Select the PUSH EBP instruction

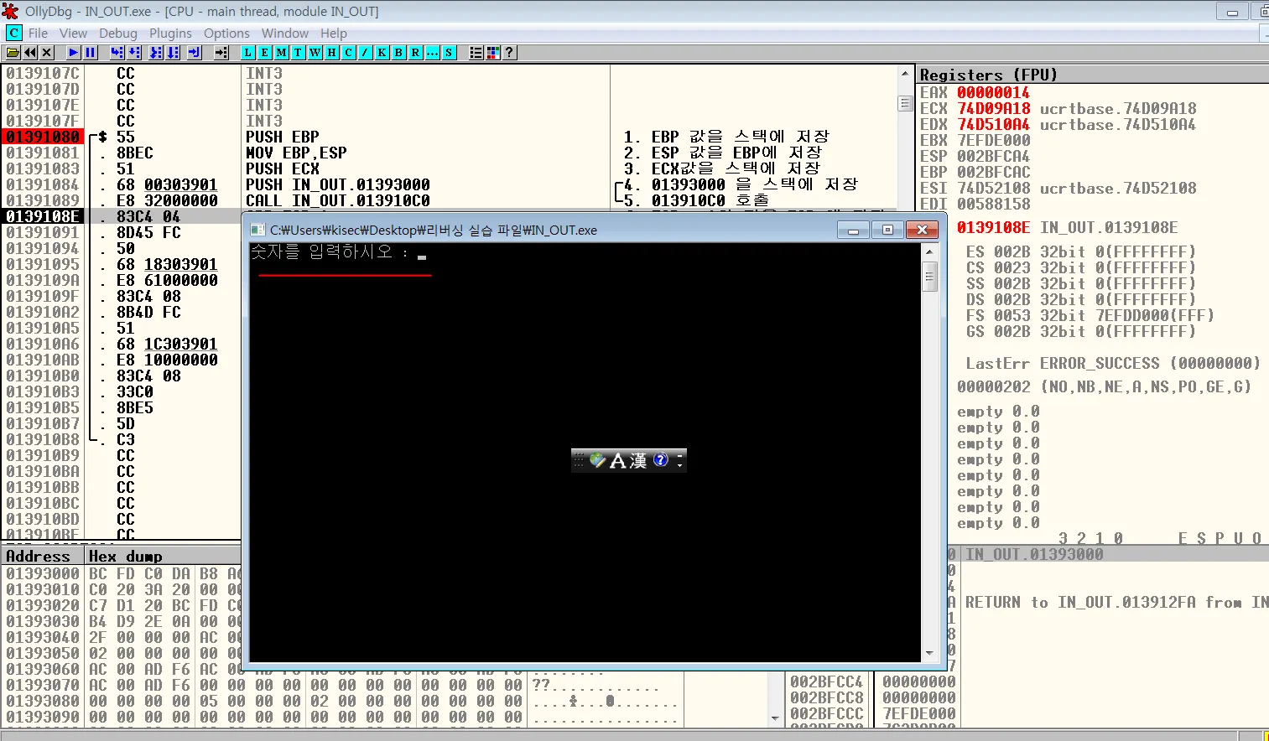[x=282, y=137]
